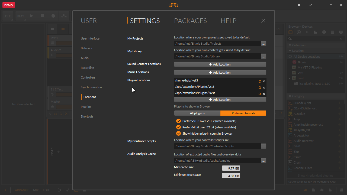Remove the /app/extensions/Plugins/vst3 location
Screen dimensions: 347x195
[x=264, y=87]
